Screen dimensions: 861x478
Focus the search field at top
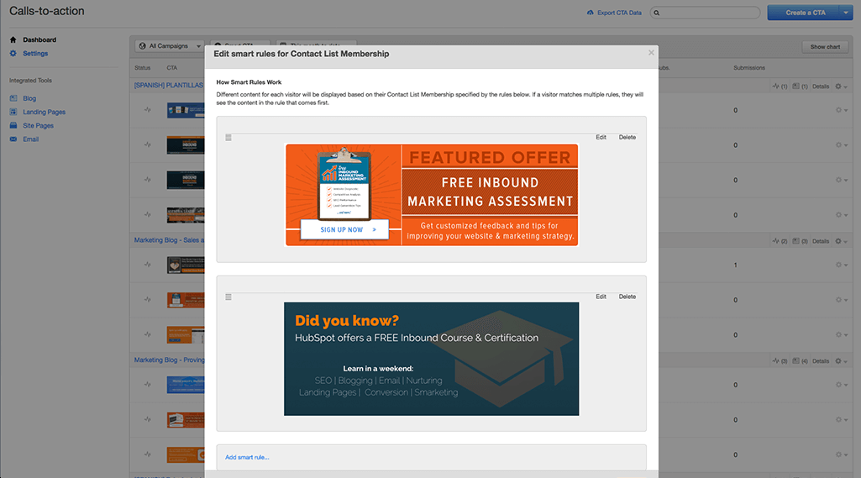tap(705, 13)
